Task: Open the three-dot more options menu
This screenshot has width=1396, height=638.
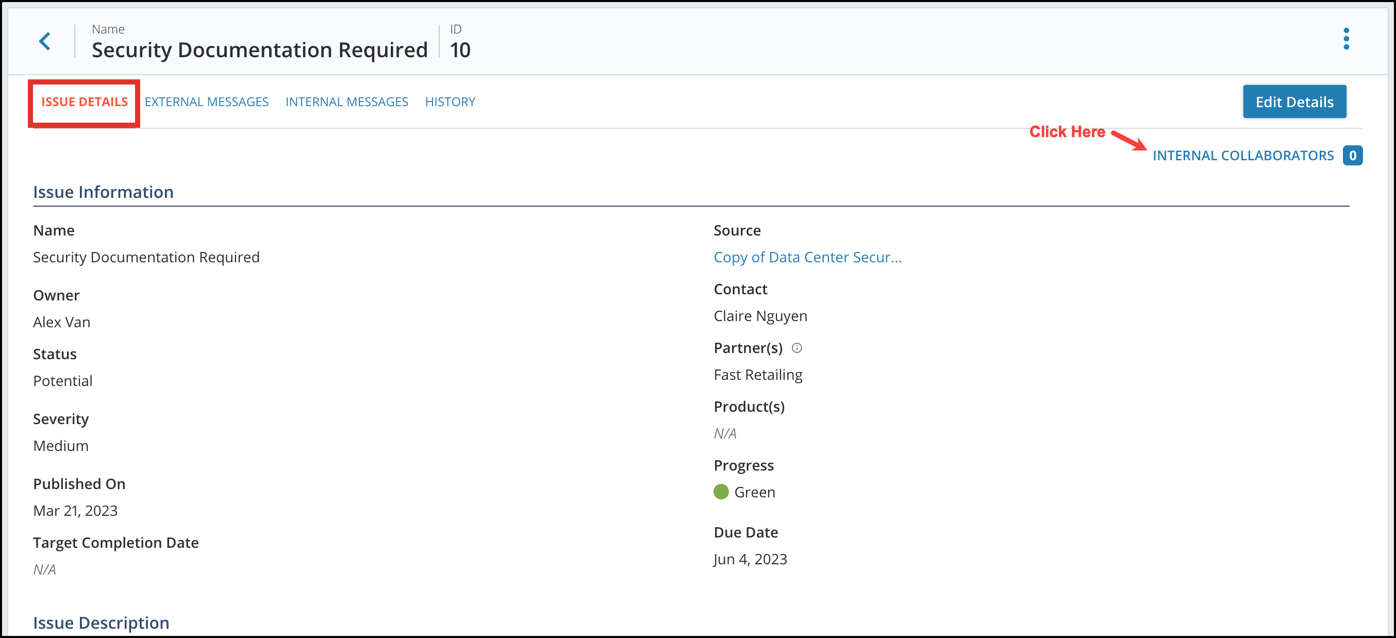Action: pyautogui.click(x=1346, y=39)
